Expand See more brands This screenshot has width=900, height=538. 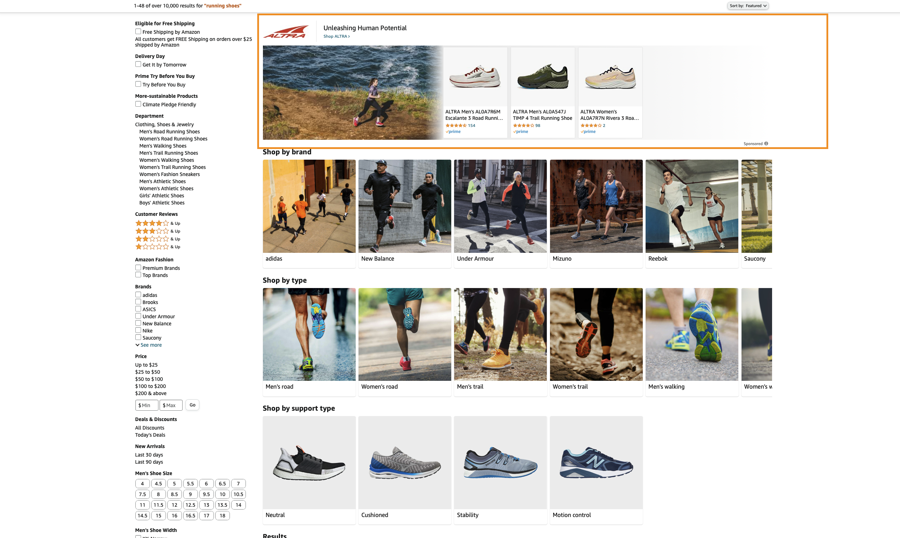[149, 345]
